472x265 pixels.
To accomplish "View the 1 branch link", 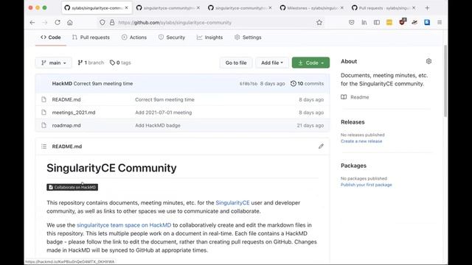I will [x=91, y=63].
